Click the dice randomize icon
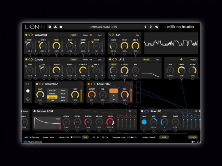 click(x=156, y=27)
